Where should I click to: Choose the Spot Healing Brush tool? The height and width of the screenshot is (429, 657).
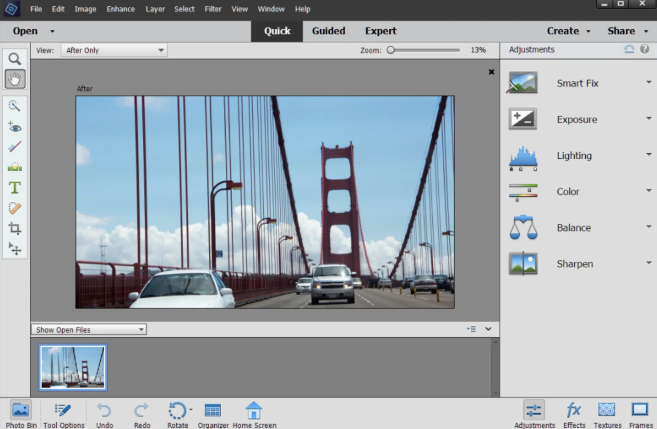[x=15, y=208]
